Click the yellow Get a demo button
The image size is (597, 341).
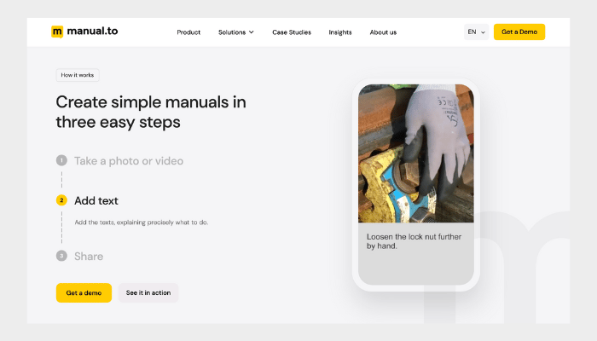(84, 292)
